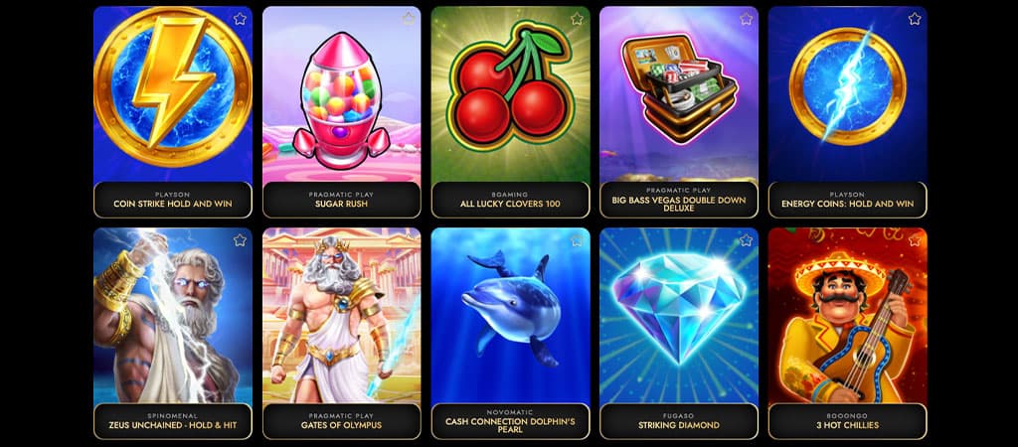Open Gates of Olympus Zeus artwork
The height and width of the screenshot is (447, 1018).
(x=342, y=315)
